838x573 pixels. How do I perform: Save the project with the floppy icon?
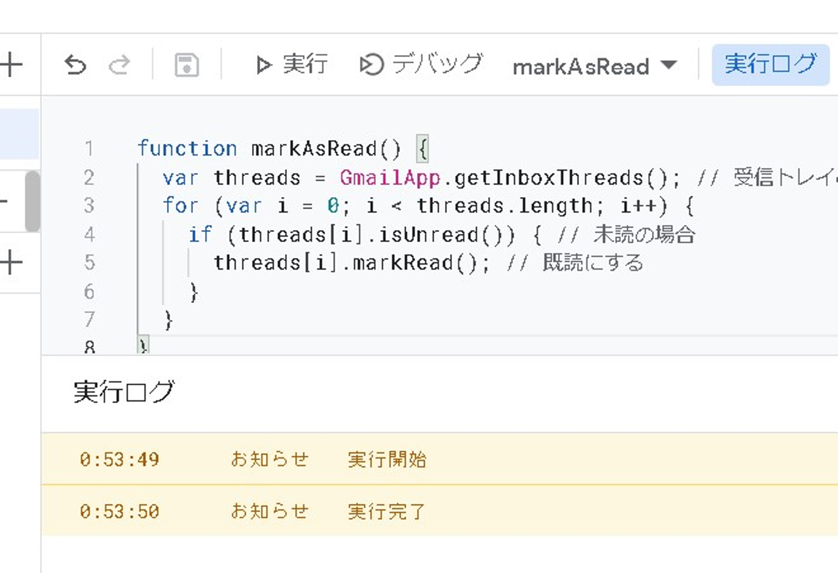coord(186,65)
